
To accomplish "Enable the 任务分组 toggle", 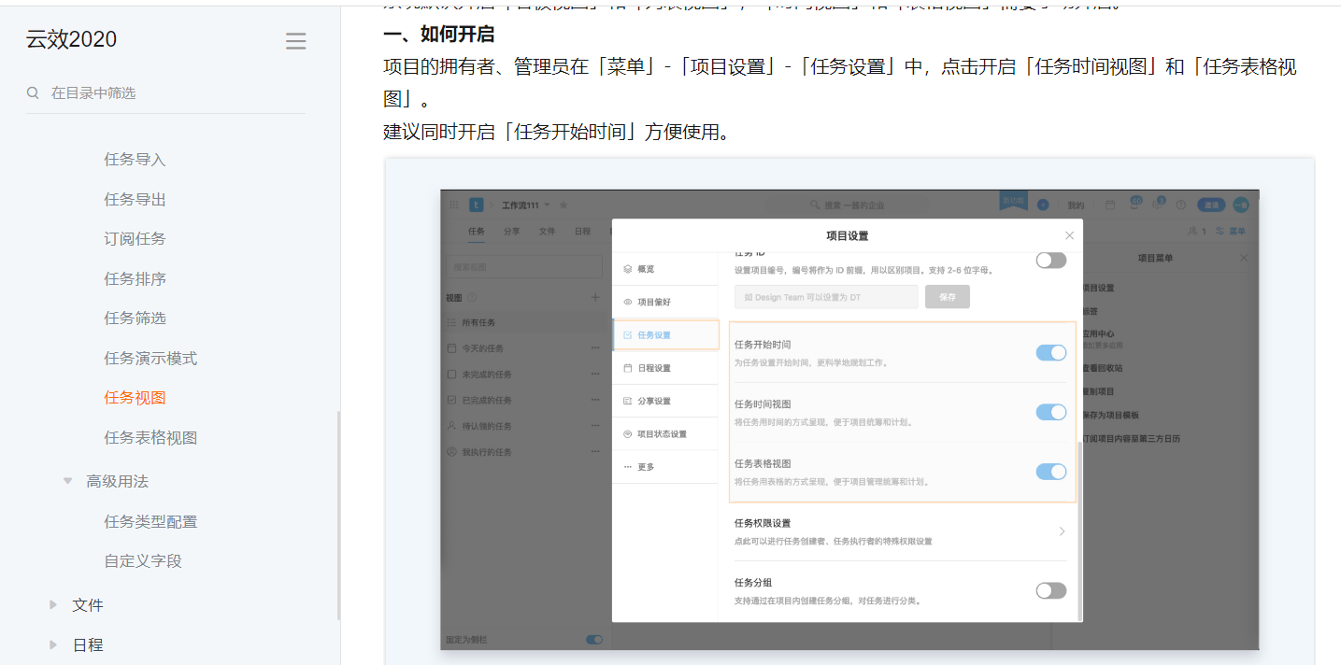I will pos(1050,590).
